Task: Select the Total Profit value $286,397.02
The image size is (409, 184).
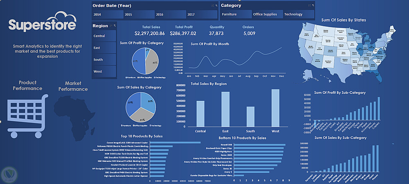Action: pos(183,33)
